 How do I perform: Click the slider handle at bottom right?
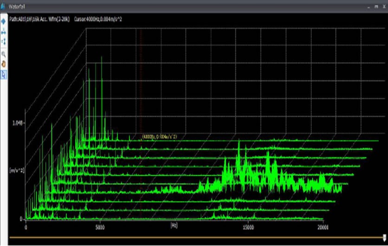[x=384, y=238]
